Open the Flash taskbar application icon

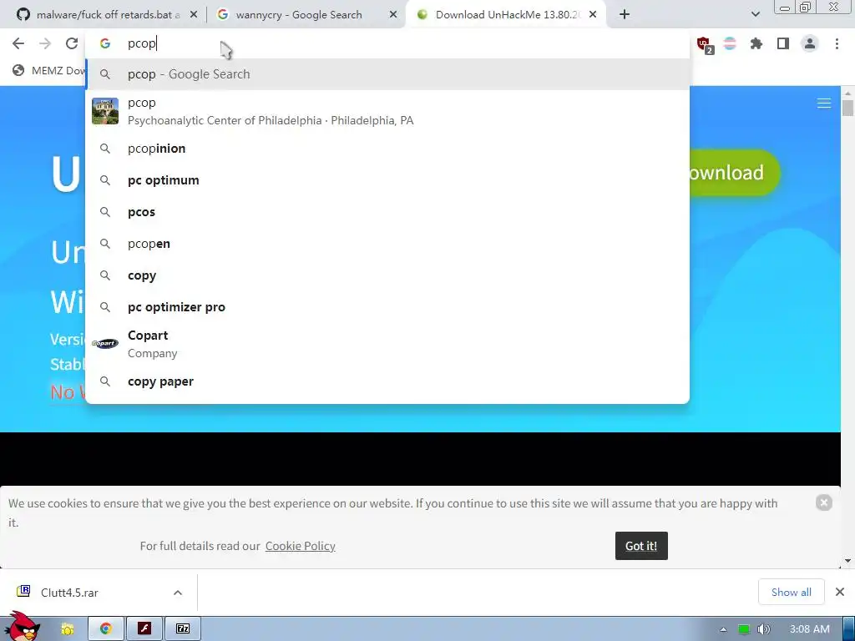click(144, 629)
